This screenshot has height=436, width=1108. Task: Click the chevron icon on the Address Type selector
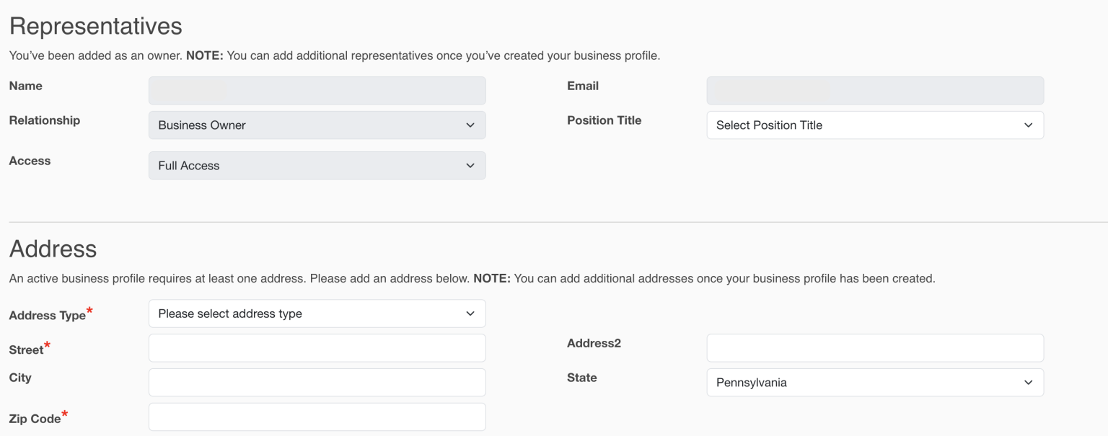coord(470,313)
